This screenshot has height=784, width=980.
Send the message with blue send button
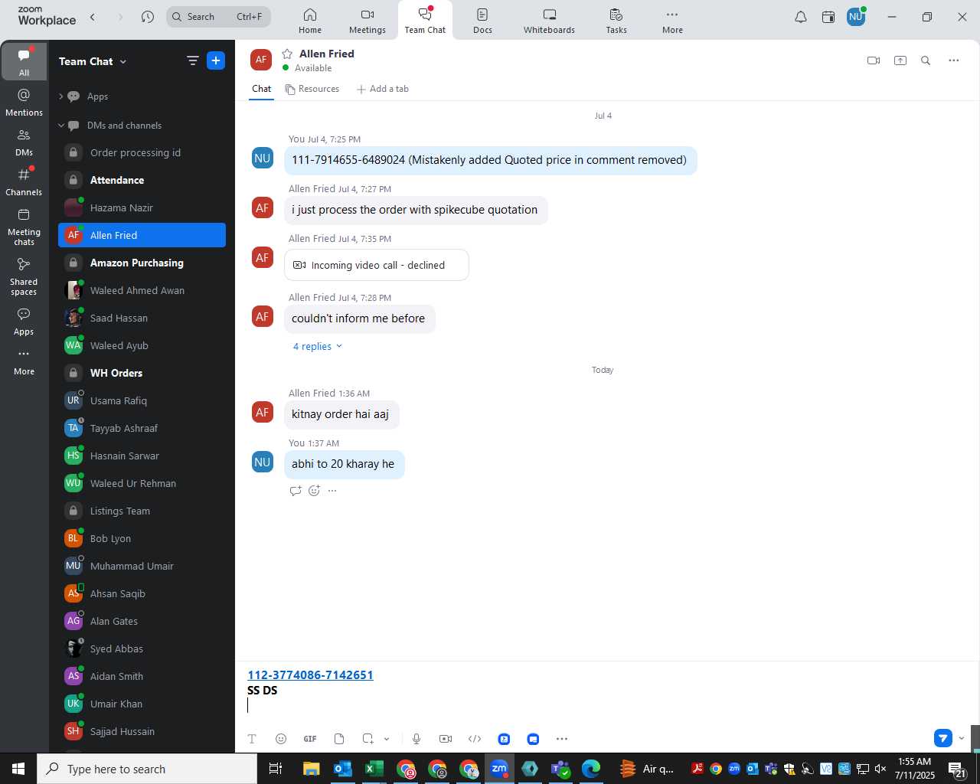[x=943, y=738]
